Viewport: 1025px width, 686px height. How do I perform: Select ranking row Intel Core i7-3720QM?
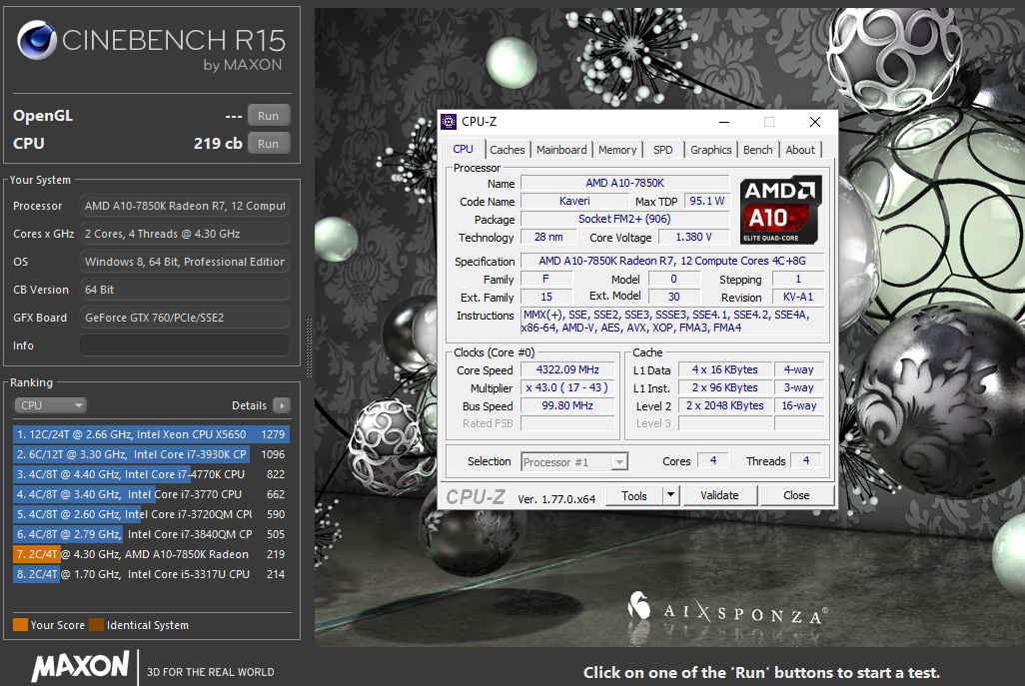point(151,514)
